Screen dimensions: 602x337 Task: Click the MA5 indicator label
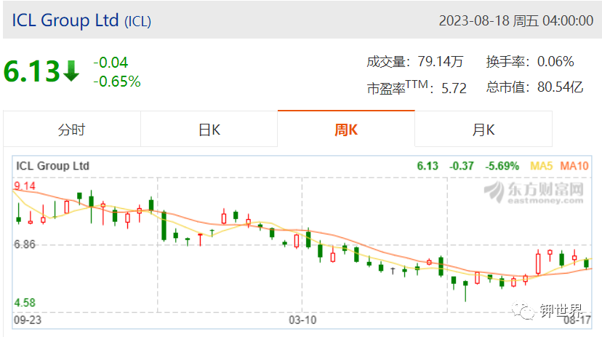click(541, 166)
